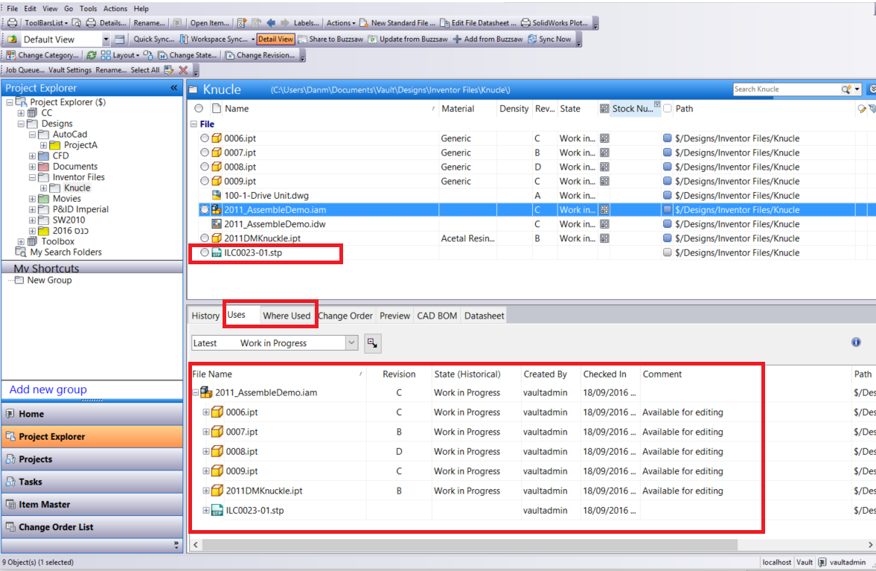Select the radio circle for 2011_AssembleDemo.iam
876x571 pixels.
click(x=205, y=209)
